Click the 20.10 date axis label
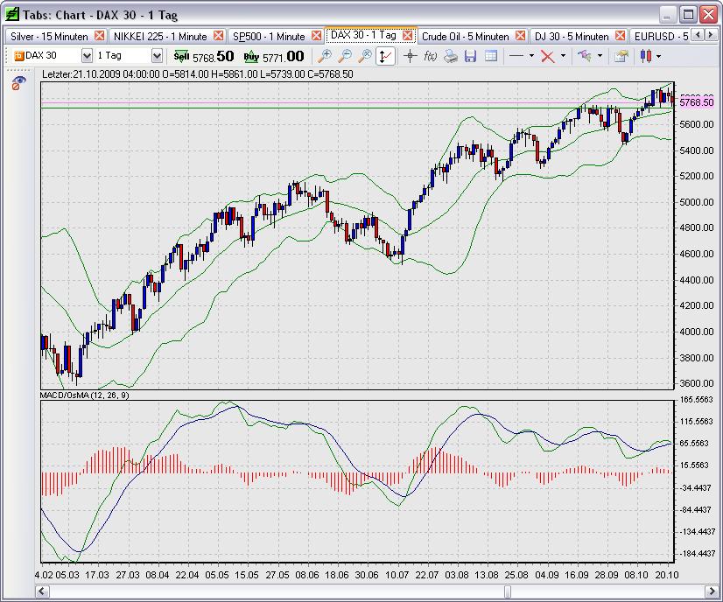723x602 pixels. (667, 575)
